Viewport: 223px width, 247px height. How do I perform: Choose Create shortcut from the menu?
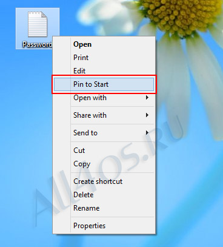tap(104, 181)
